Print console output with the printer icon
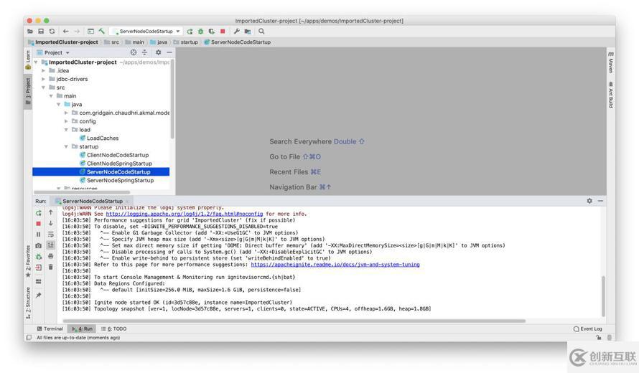639x373 pixels. [50, 256]
